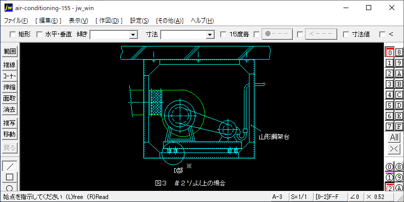Image resolution: width=404 pixels, height=202 pixels.
Task: Click the 伸縮 extend button
Action: coord(10,87)
